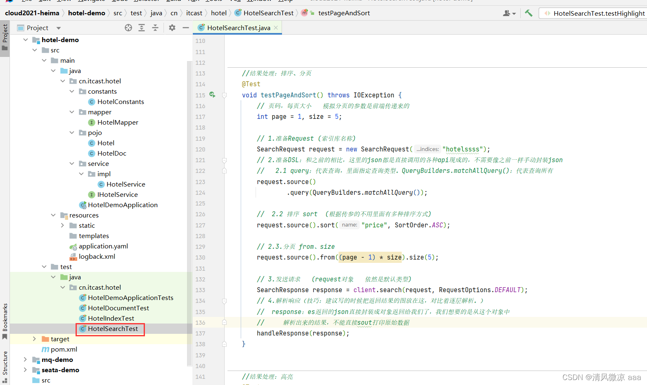Image resolution: width=647 pixels, height=385 pixels.
Task: Click the fold toggle at line 134 gutter
Action: (x=224, y=301)
